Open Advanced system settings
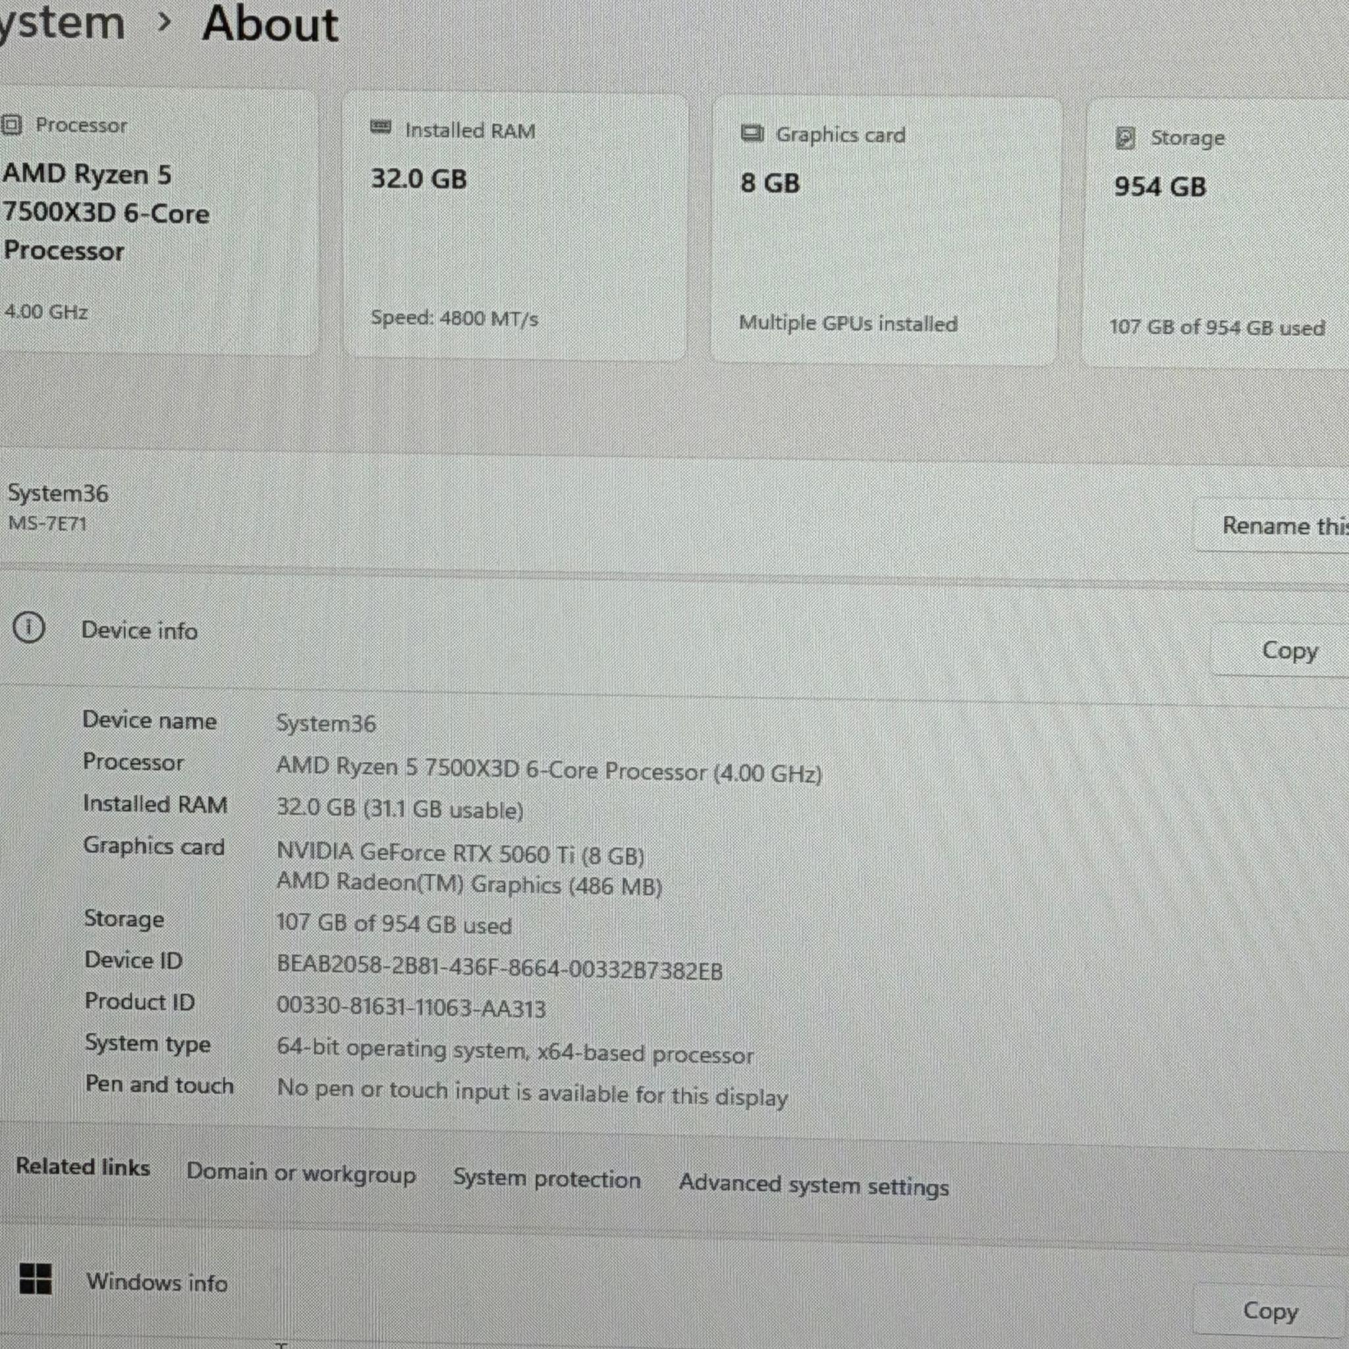Image resolution: width=1349 pixels, height=1349 pixels. click(814, 1184)
